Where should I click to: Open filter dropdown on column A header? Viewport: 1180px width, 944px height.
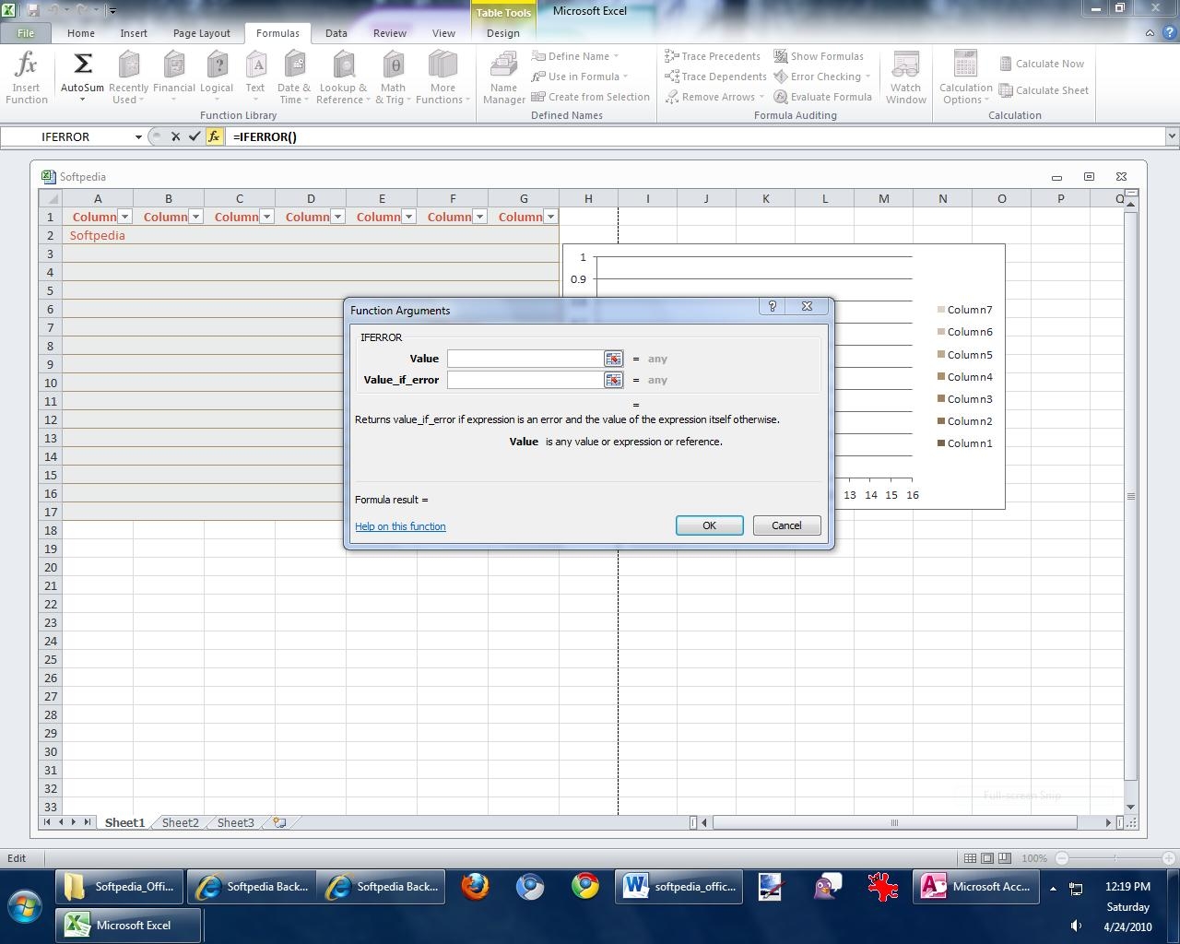pyautogui.click(x=125, y=217)
